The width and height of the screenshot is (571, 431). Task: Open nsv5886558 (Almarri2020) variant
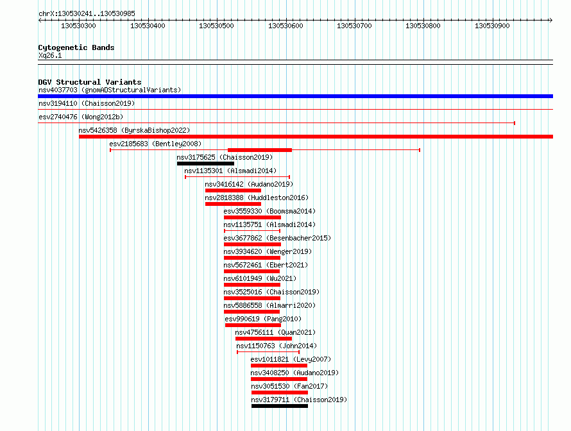pos(270,305)
